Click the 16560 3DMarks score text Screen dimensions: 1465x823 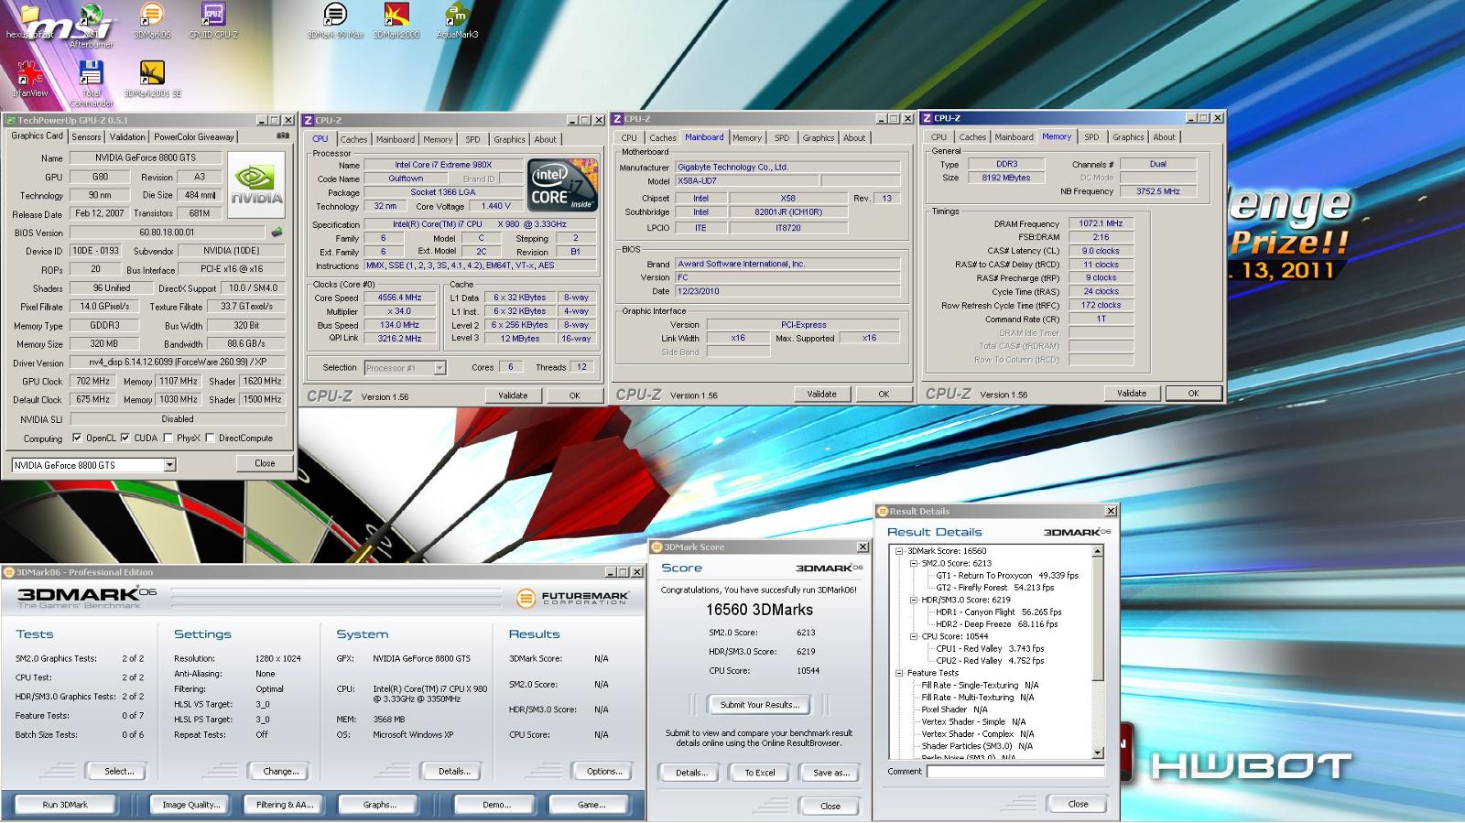coord(759,610)
